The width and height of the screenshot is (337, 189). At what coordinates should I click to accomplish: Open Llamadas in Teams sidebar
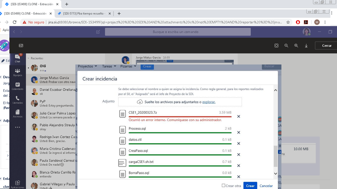click(x=18, y=100)
